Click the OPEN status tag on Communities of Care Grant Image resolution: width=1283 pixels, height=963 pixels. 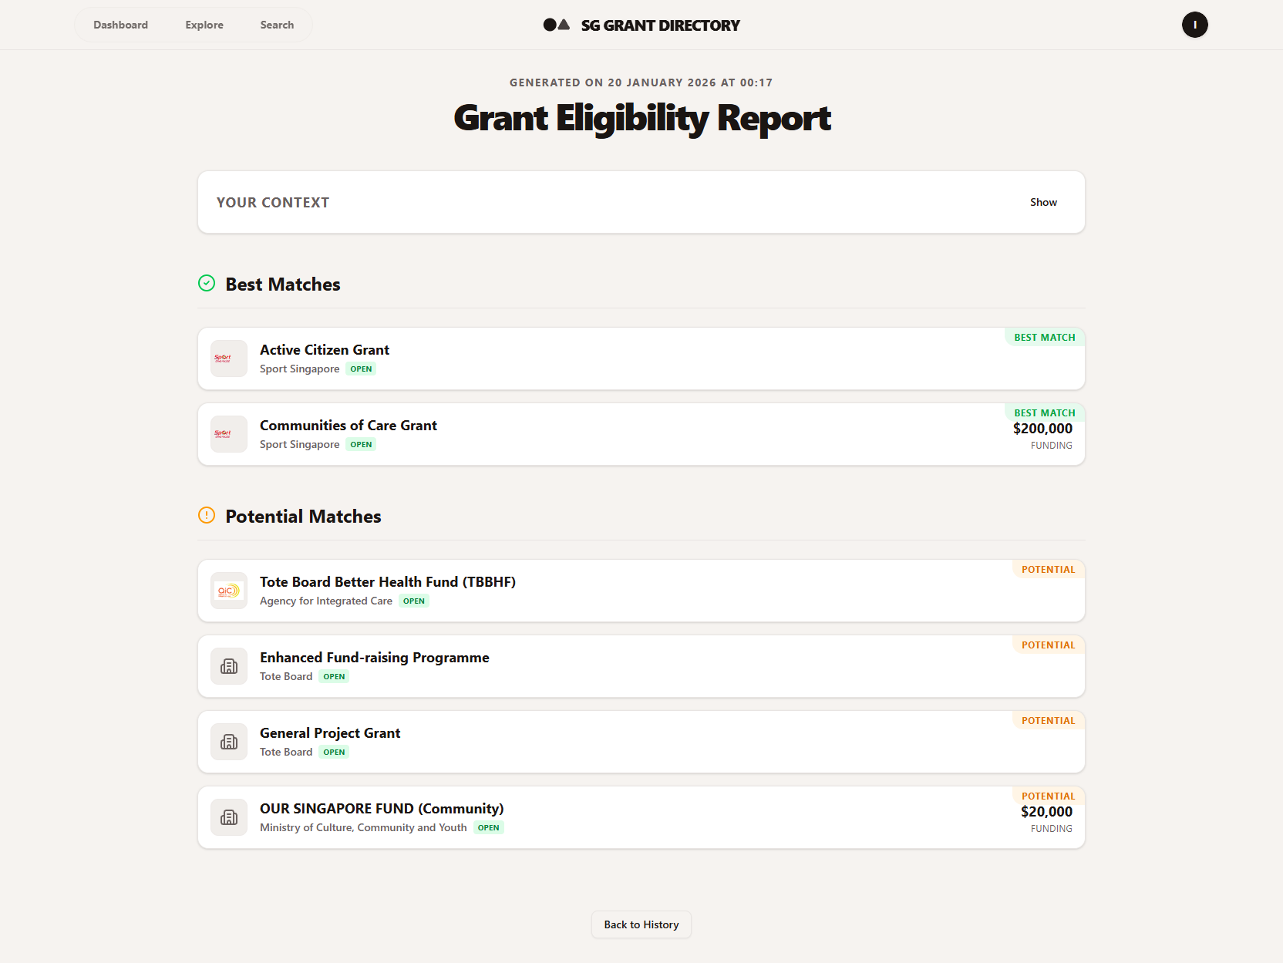point(361,445)
